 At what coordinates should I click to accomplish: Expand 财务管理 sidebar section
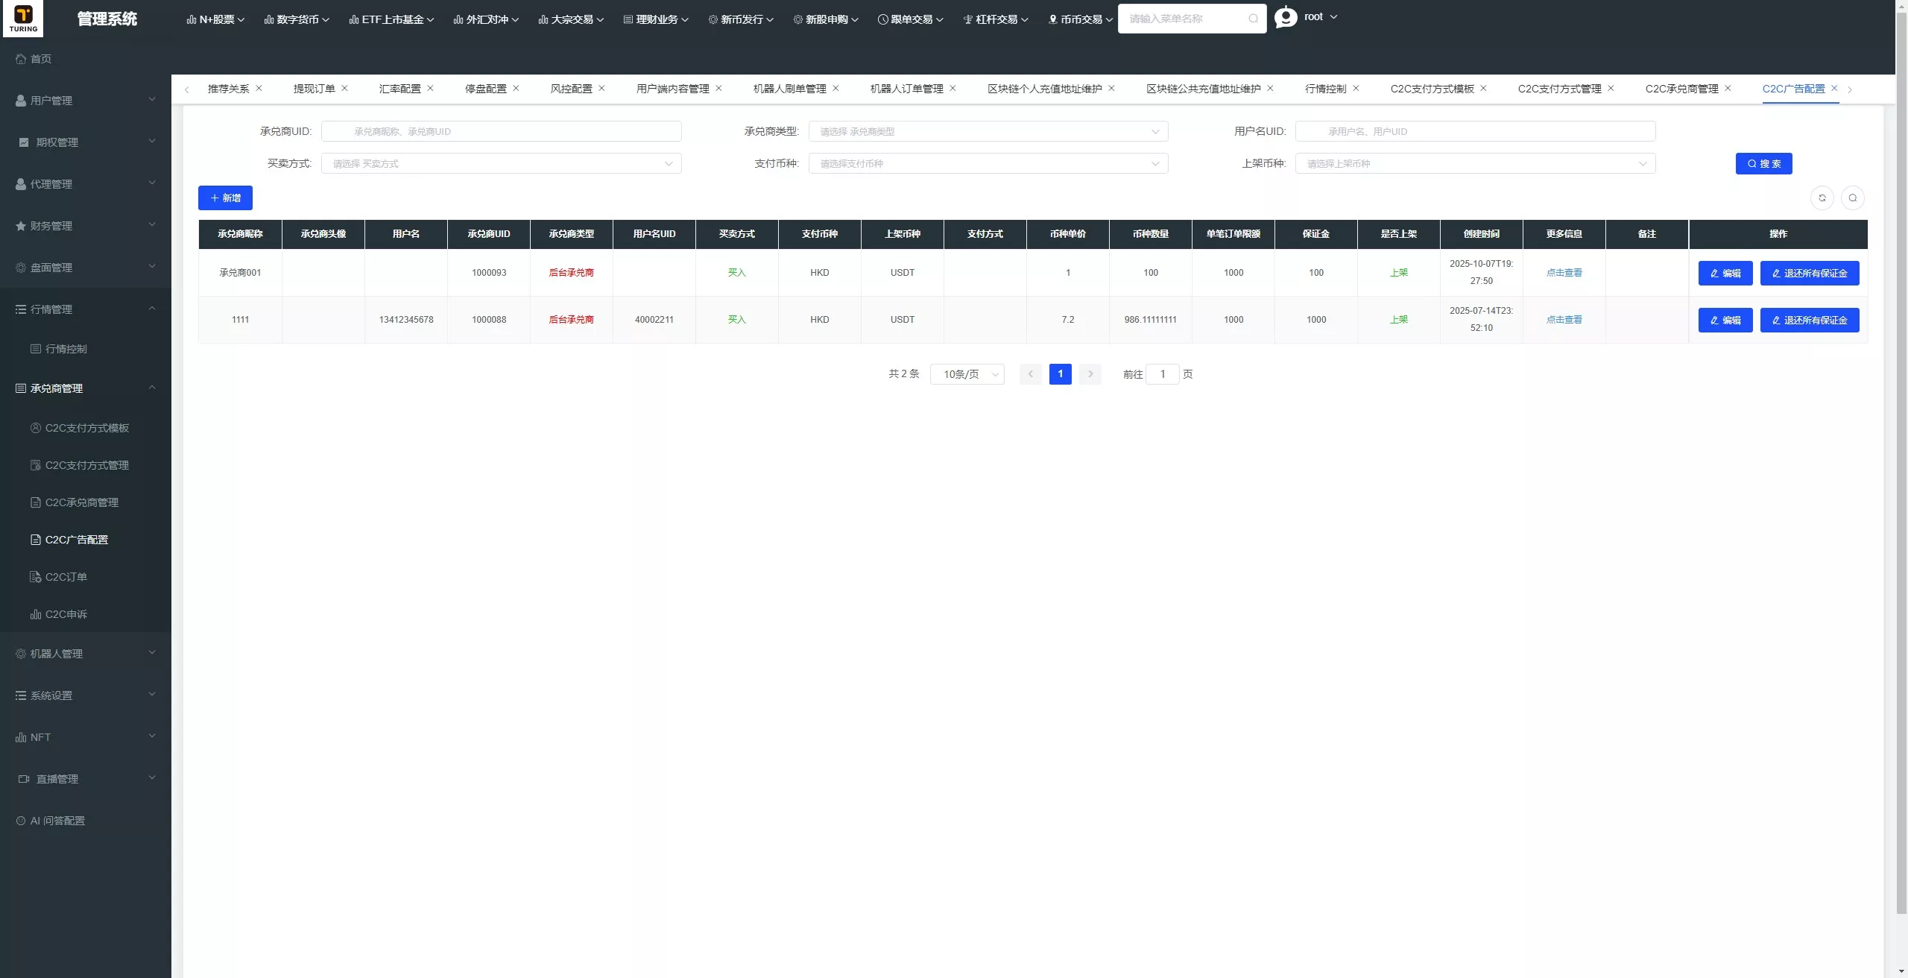pos(86,226)
